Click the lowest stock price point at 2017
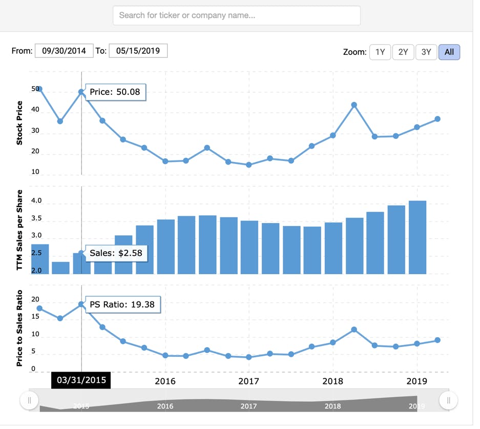Viewport: 480px width, 429px height. [249, 165]
